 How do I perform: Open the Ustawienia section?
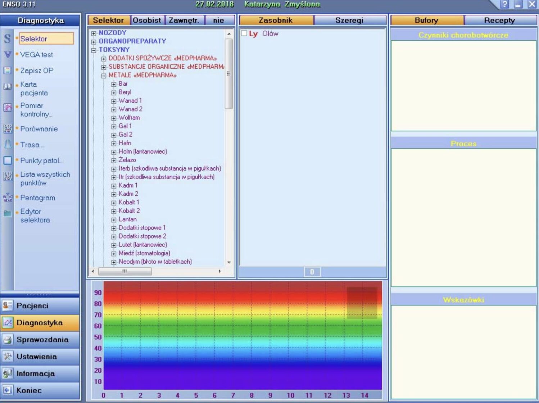click(x=40, y=356)
